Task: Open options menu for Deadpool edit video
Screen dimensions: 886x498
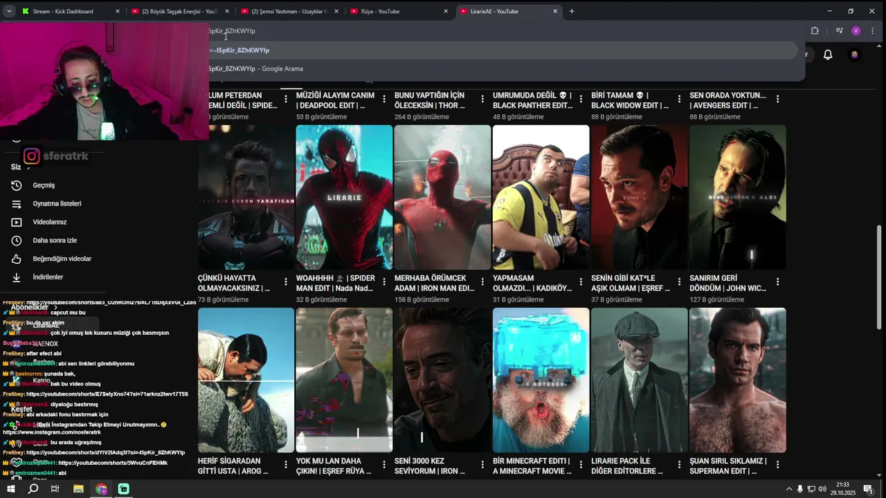Action: point(384,100)
